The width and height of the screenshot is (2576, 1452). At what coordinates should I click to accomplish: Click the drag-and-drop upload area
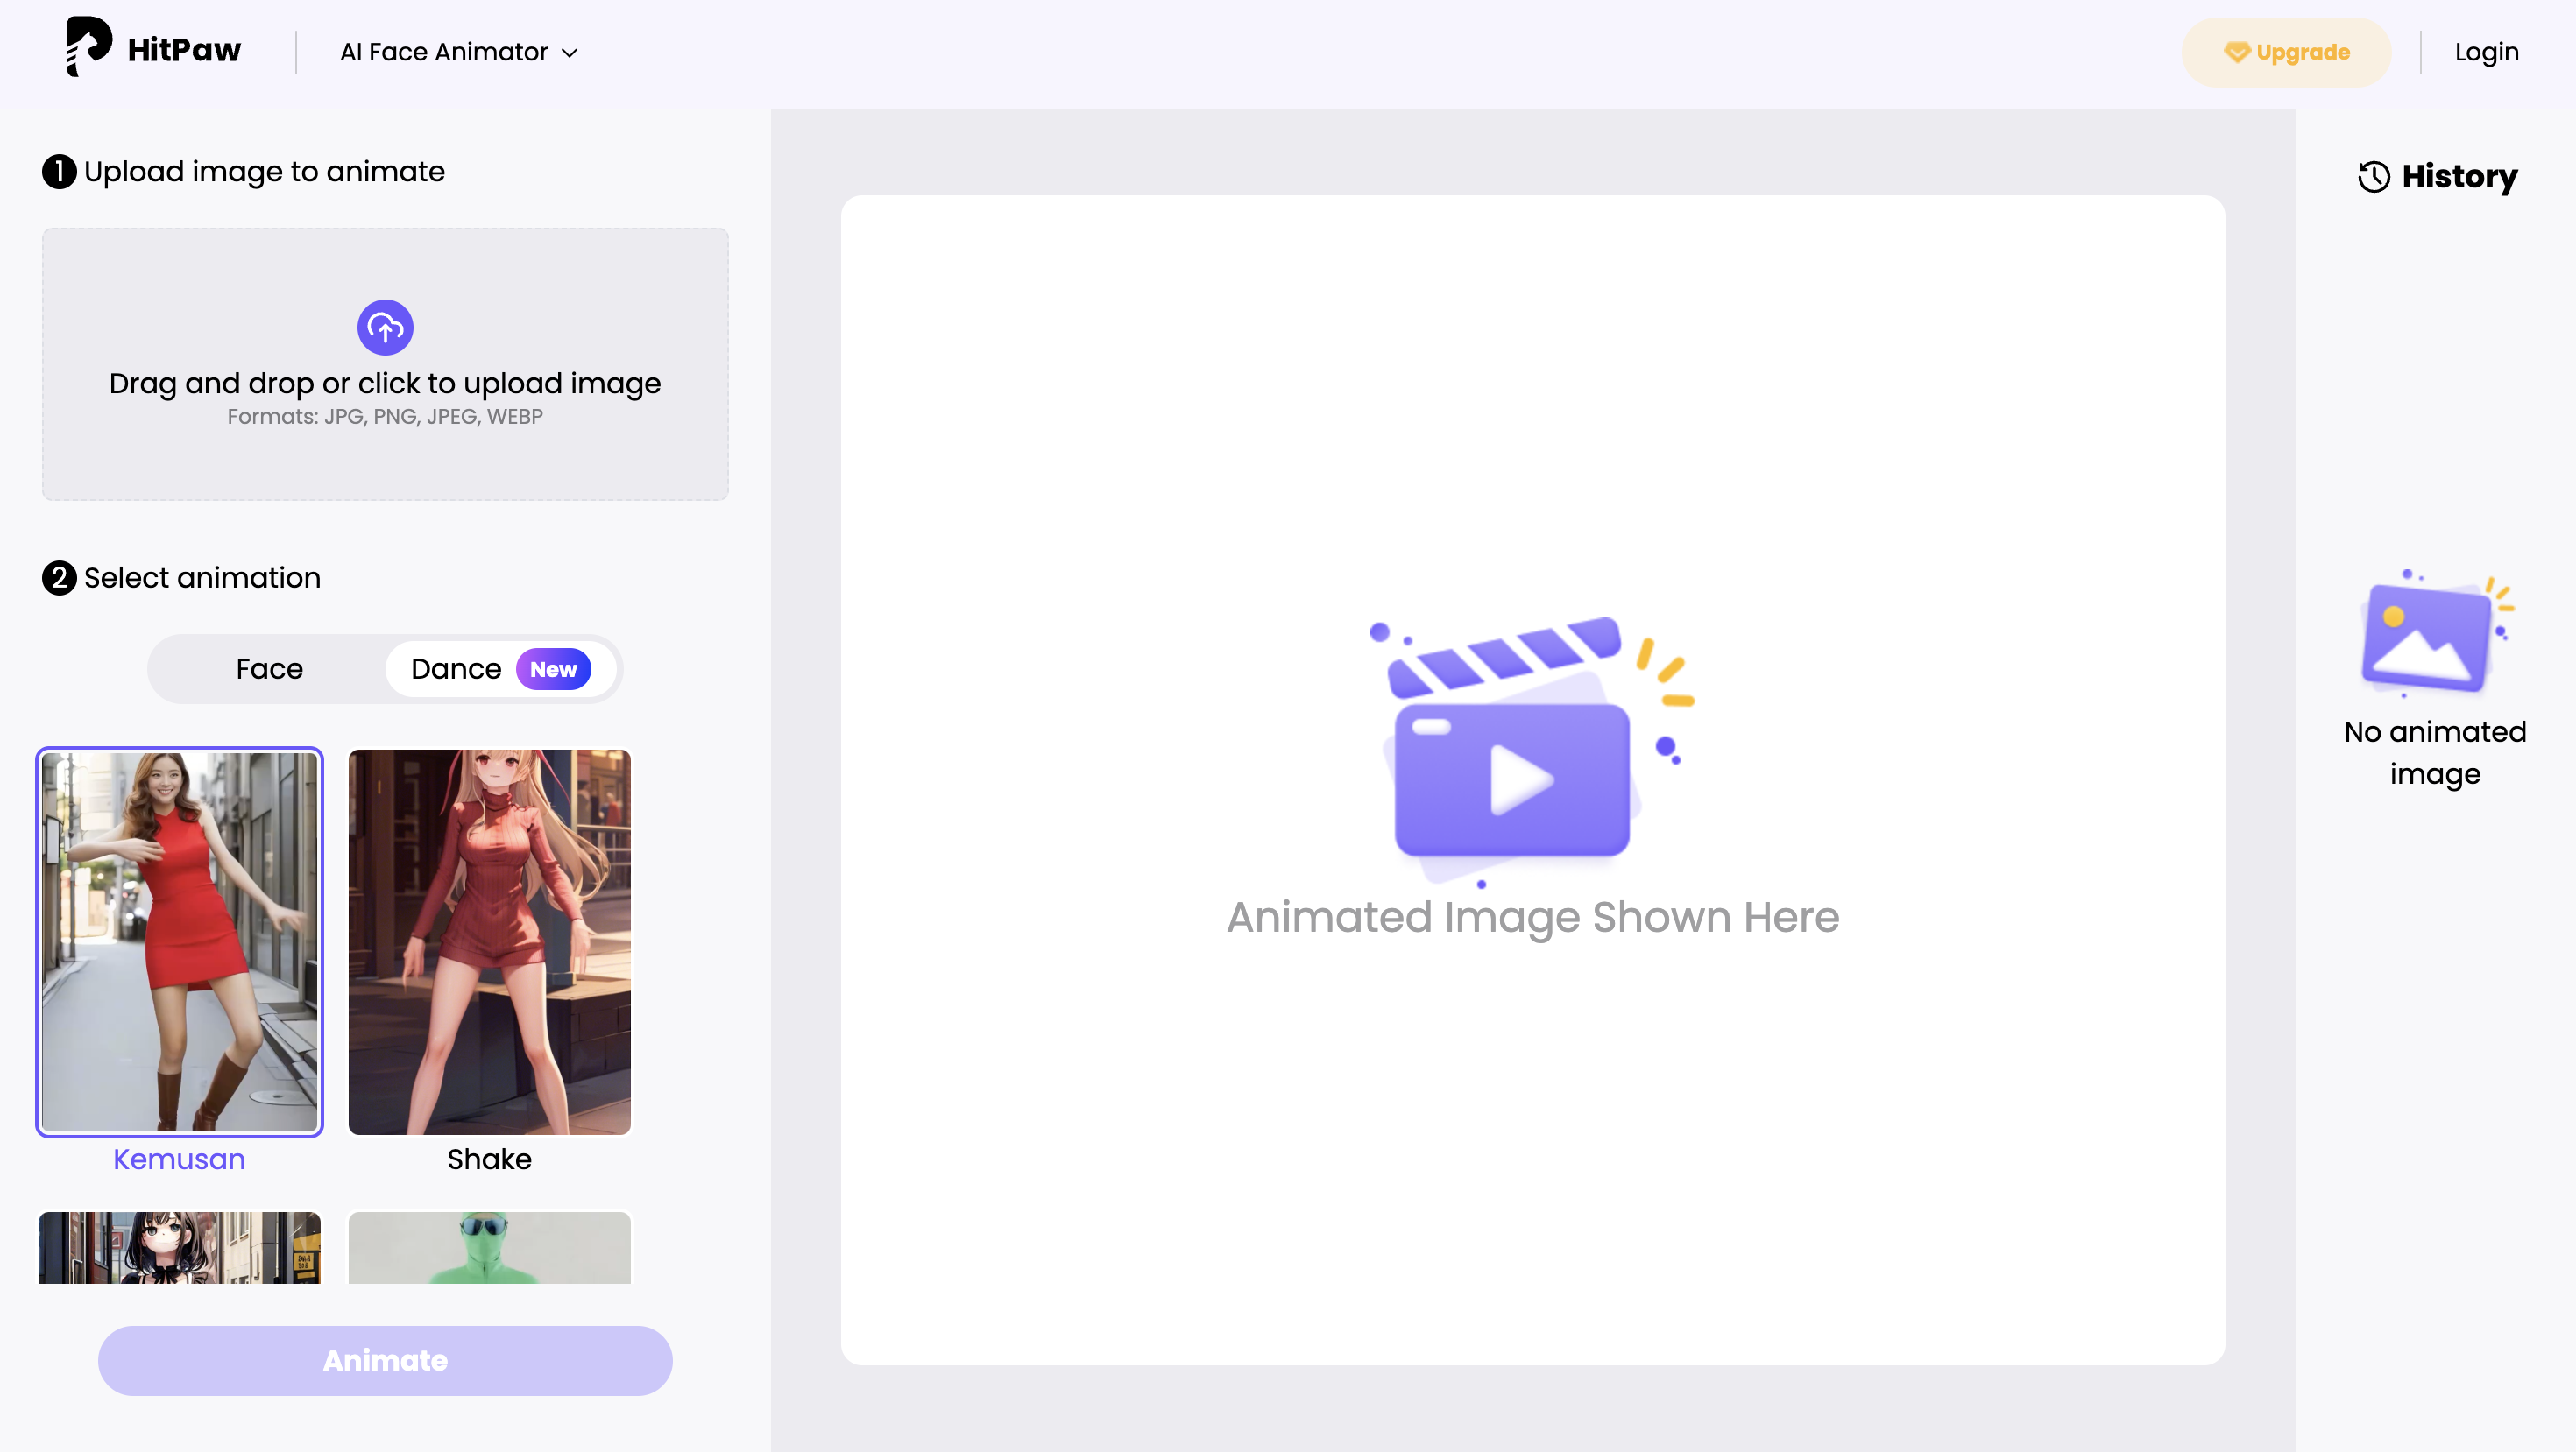(x=384, y=364)
